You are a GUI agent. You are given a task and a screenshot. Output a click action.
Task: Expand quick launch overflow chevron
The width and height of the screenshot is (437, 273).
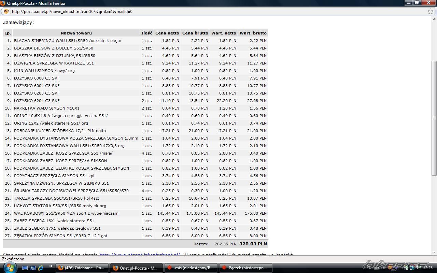click(51, 266)
